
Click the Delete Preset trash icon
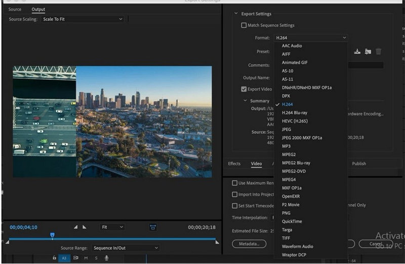pyautogui.click(x=378, y=51)
